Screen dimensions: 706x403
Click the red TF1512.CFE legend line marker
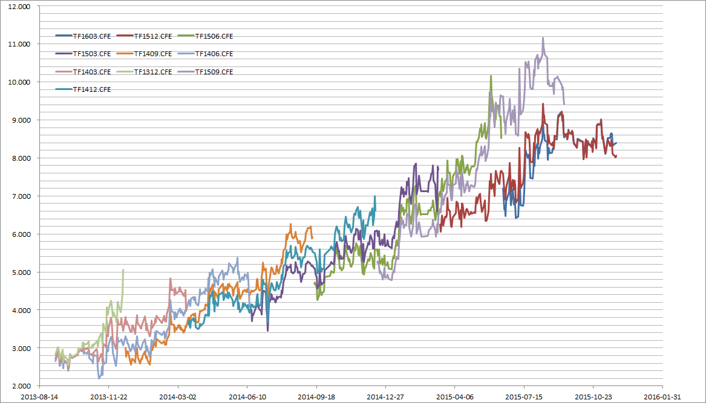pos(125,36)
